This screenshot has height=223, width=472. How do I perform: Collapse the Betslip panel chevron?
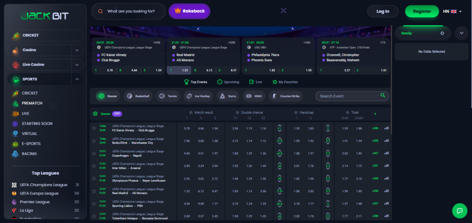click(x=461, y=33)
